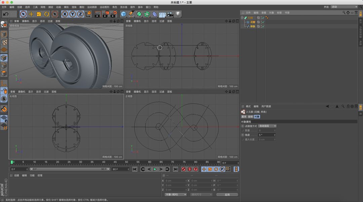Viewport: 363px width, 202px height.
Task: Render to Picture Viewer icon
Action: coord(106,14)
